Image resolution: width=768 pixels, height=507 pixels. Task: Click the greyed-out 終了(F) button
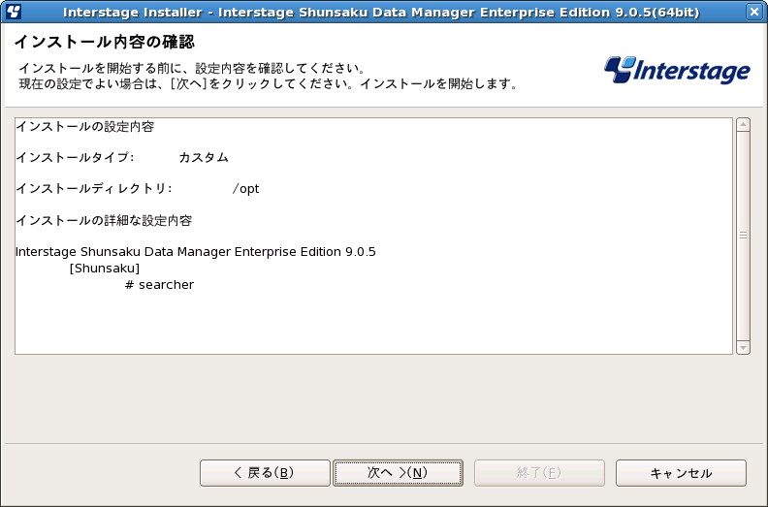pos(538,473)
